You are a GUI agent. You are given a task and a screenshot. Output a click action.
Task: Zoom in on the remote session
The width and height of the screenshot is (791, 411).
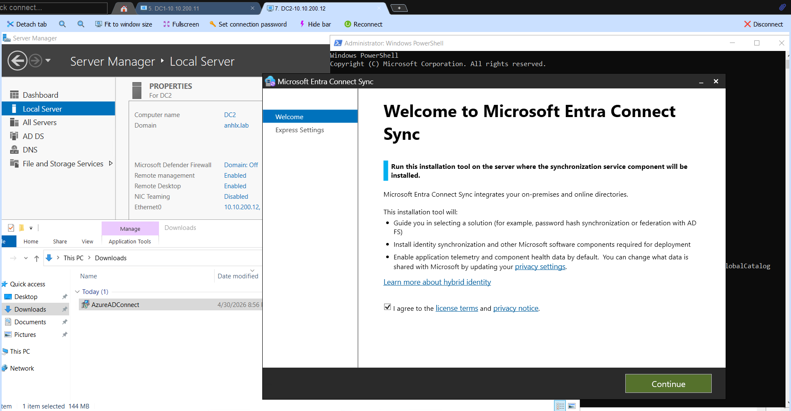[62, 24]
